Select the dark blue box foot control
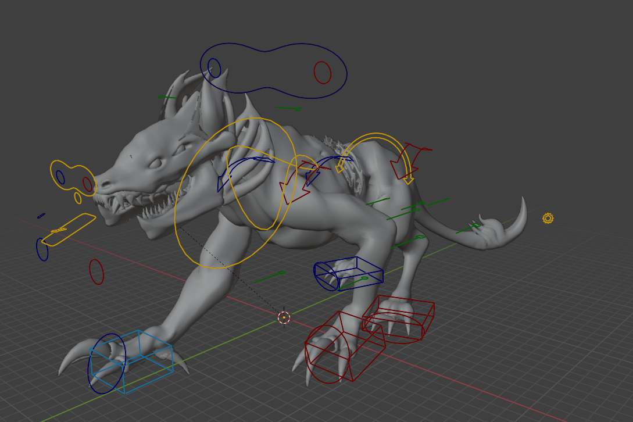633x422 pixels. pos(348,273)
